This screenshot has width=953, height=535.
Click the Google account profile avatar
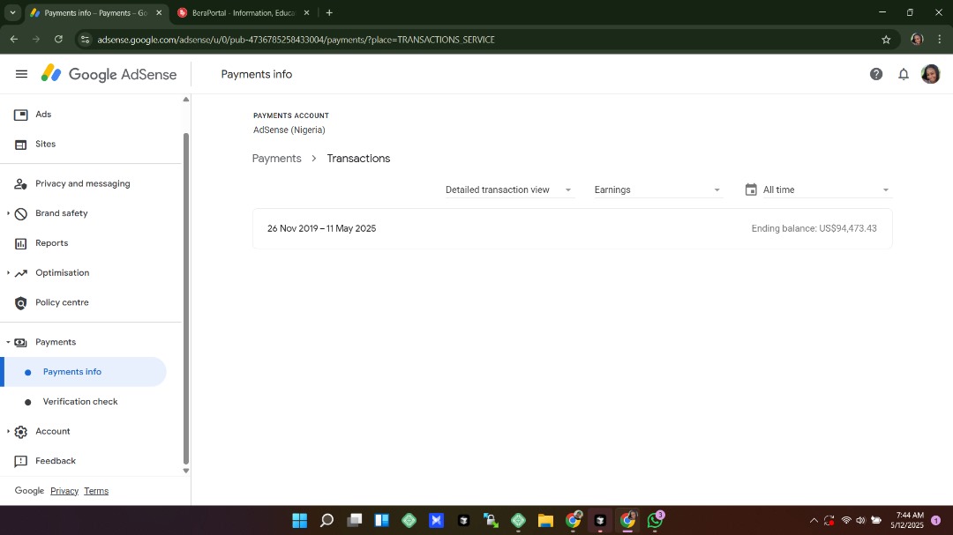(930, 74)
